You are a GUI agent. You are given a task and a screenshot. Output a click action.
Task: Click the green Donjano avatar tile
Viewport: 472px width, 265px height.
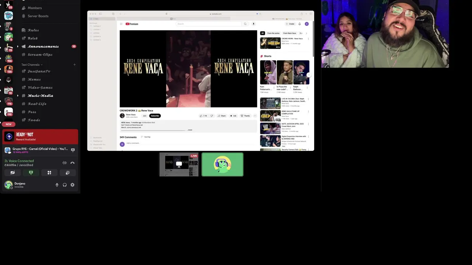222,165
